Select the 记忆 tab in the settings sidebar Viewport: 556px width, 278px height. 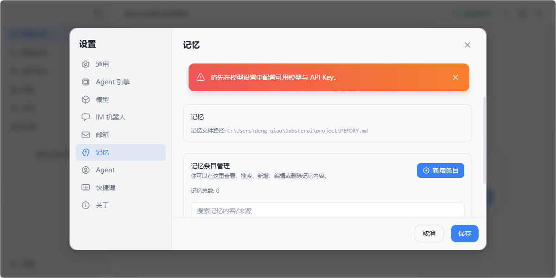point(120,152)
